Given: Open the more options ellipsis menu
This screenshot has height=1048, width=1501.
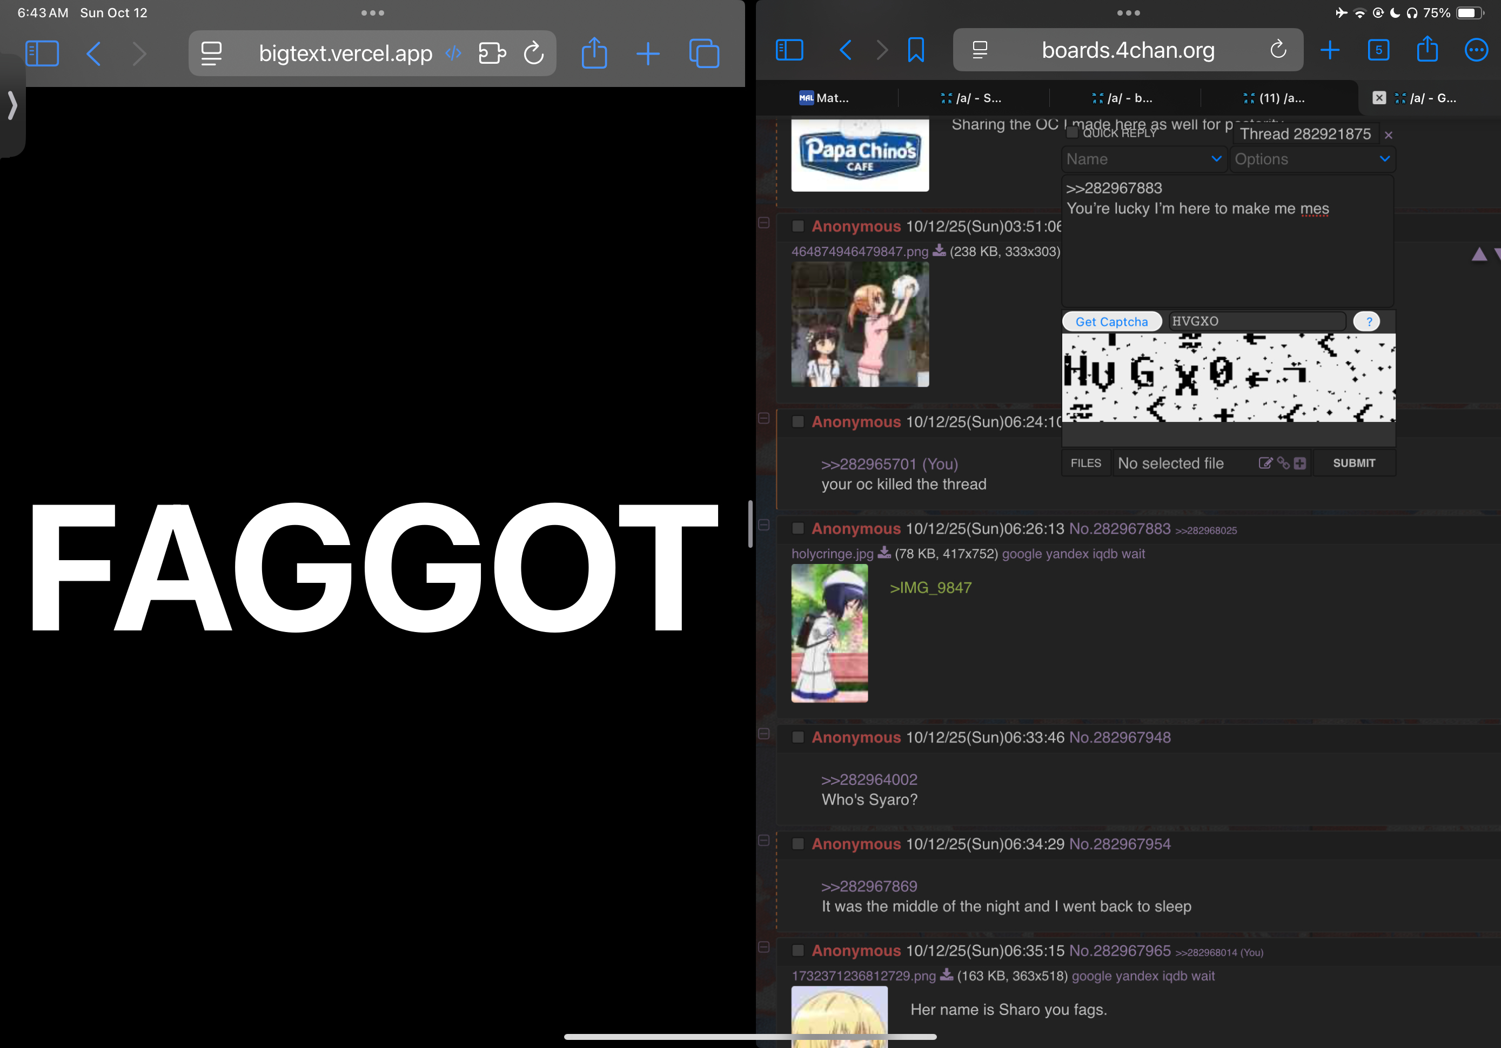Looking at the screenshot, I should point(1476,50).
